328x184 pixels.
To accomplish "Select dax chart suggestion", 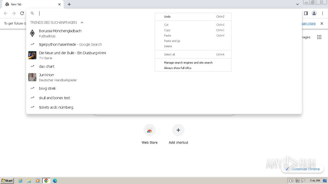I will pos(164,66).
